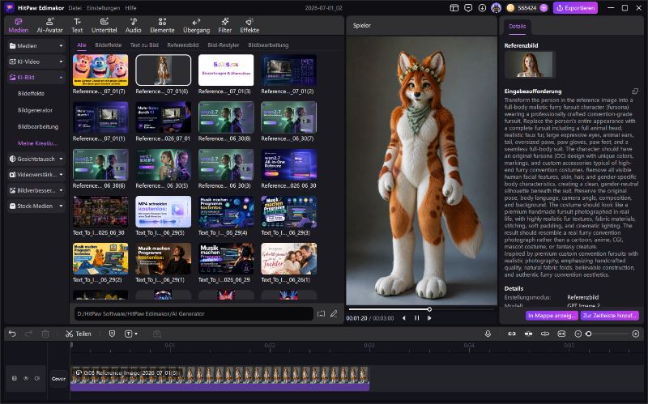Click the Referenzbild portrait thumbnail in Details
648x404 pixels.
[x=529, y=65]
